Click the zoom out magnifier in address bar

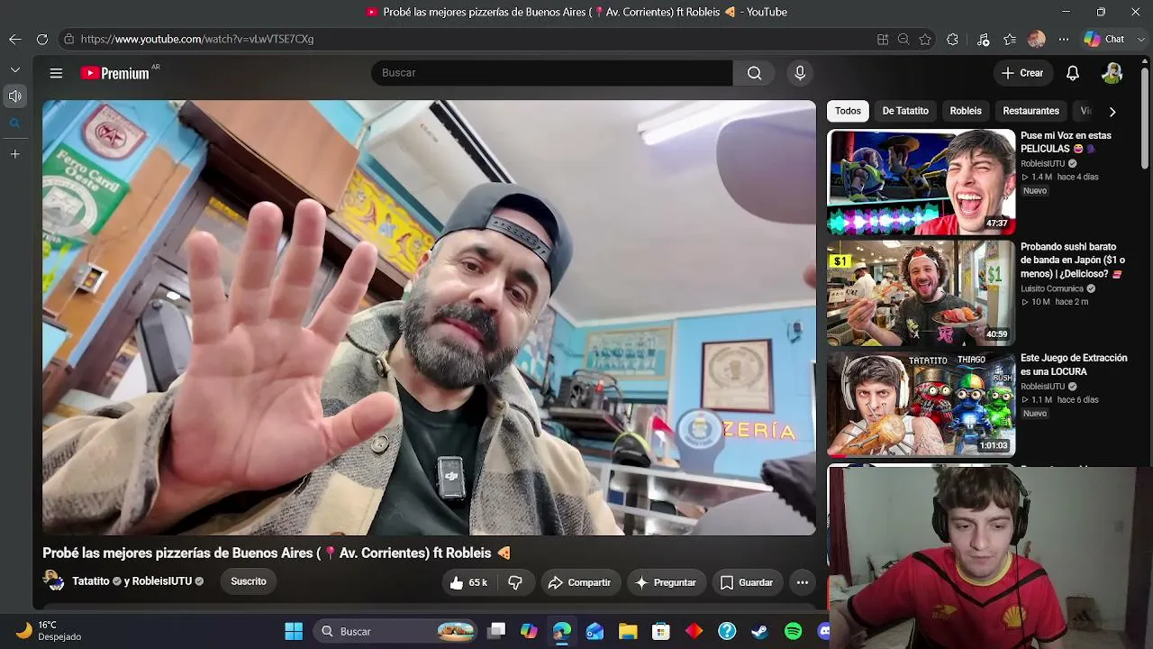coord(903,39)
